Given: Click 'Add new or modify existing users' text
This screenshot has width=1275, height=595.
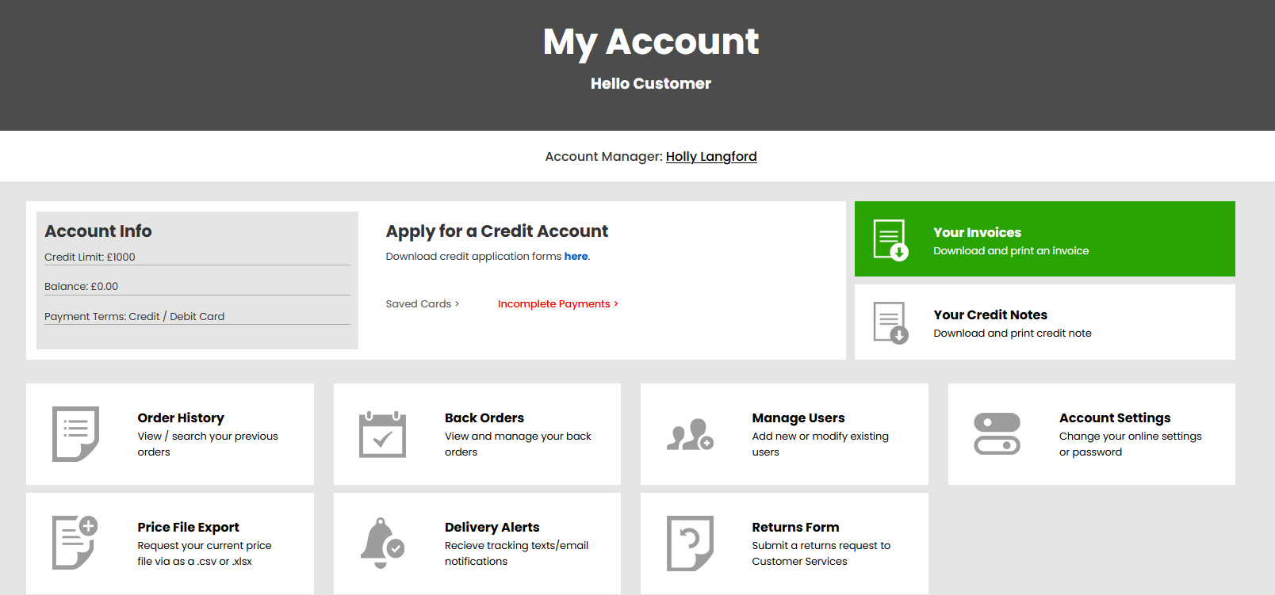Looking at the screenshot, I should [x=821, y=444].
